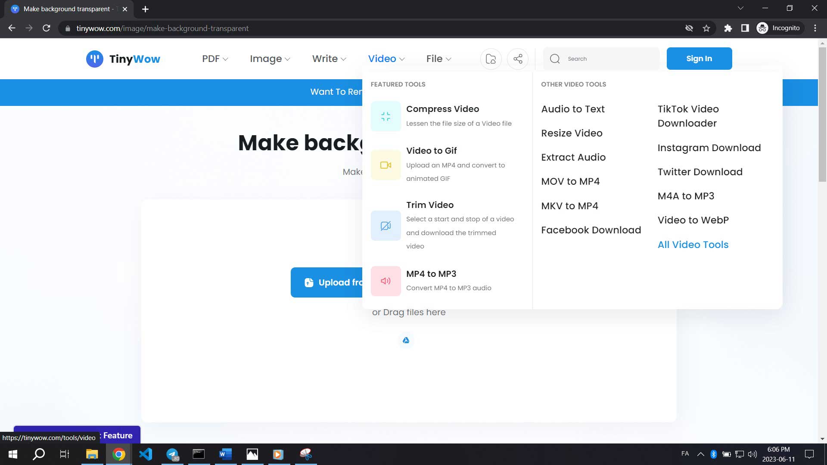
Task: Click the search magnifier icon
Action: (x=555, y=59)
